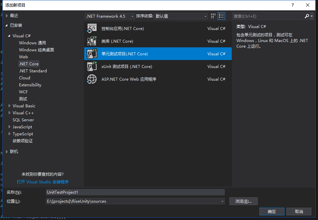The image size is (318, 220).
Task: Expand the Visual Basic tree node
Action: point(10,106)
